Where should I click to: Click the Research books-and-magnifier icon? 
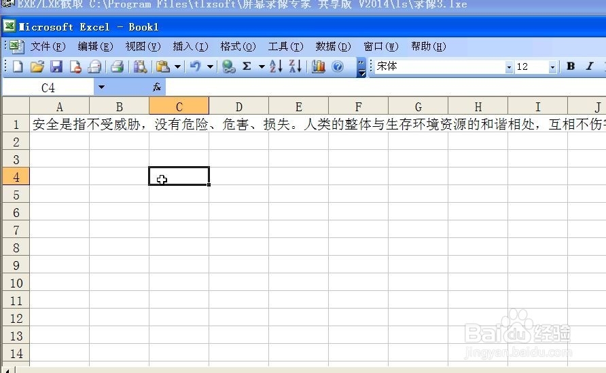pos(140,66)
